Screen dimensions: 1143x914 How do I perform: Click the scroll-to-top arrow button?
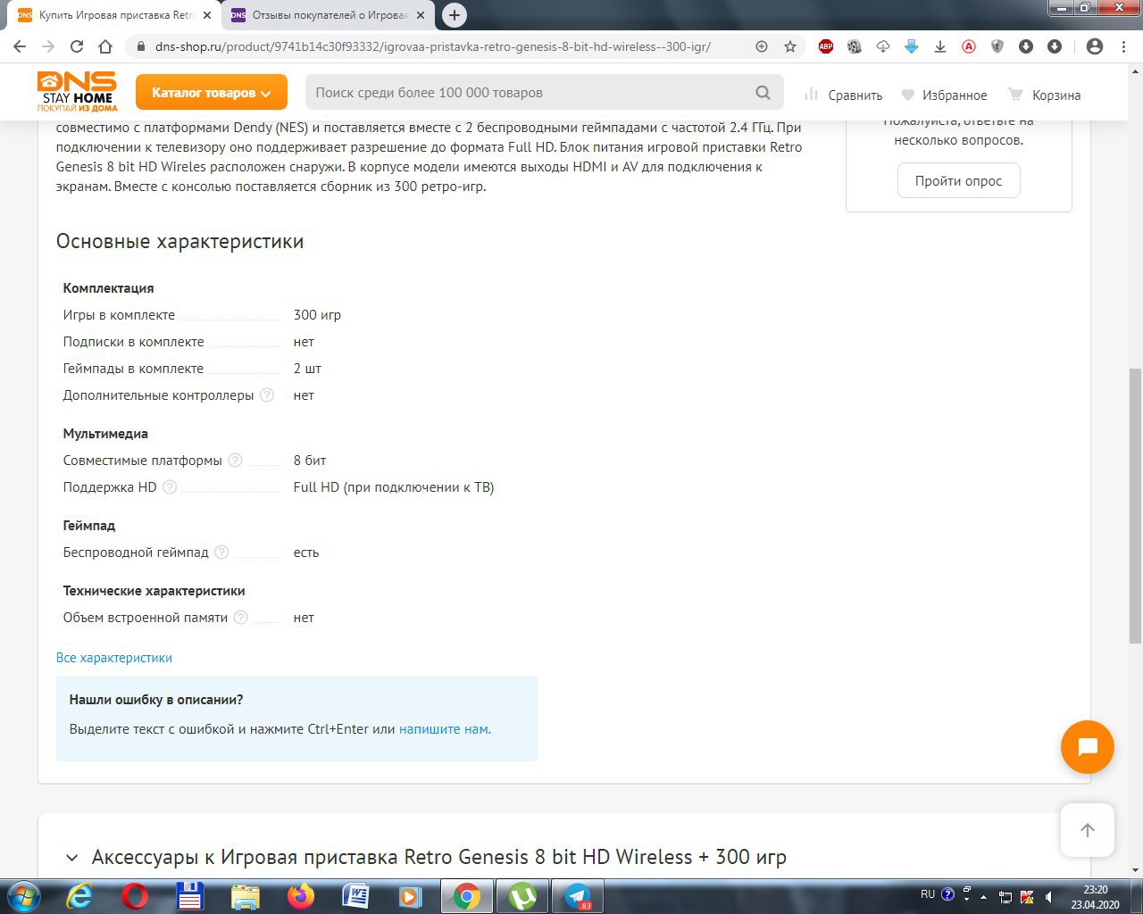click(x=1087, y=830)
